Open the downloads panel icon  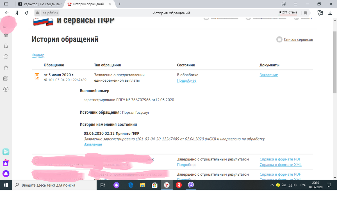[330, 12]
